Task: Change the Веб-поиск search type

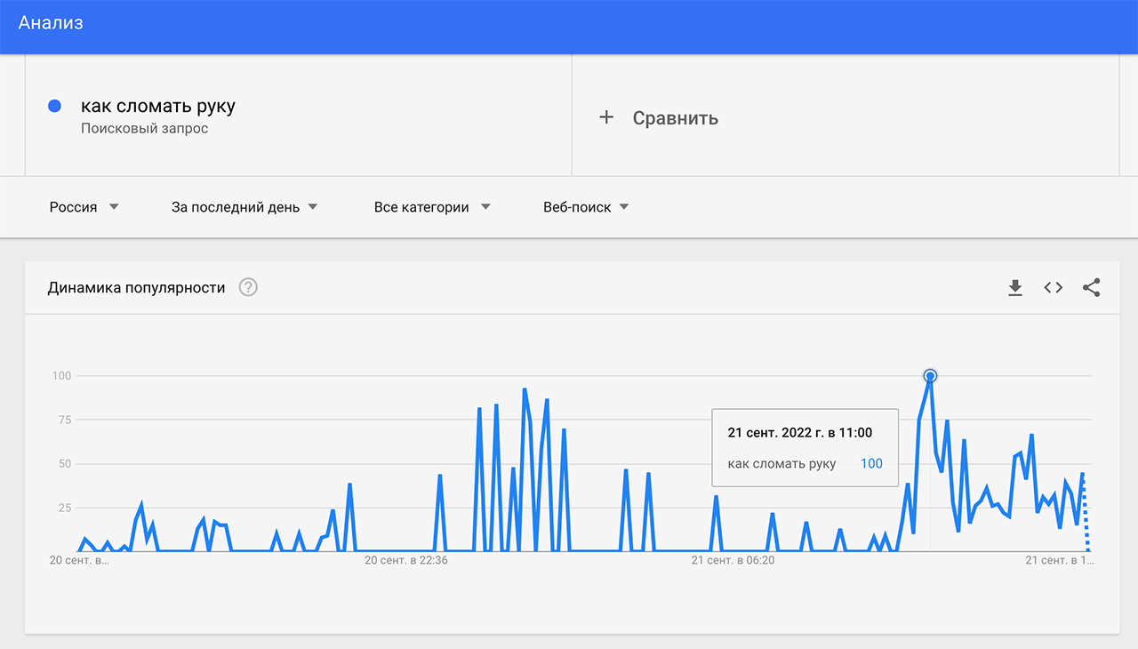Action: pos(586,207)
